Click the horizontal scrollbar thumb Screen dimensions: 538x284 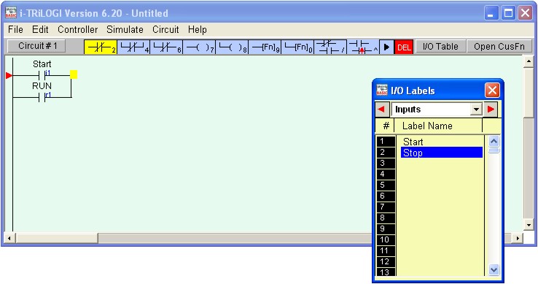(57, 238)
